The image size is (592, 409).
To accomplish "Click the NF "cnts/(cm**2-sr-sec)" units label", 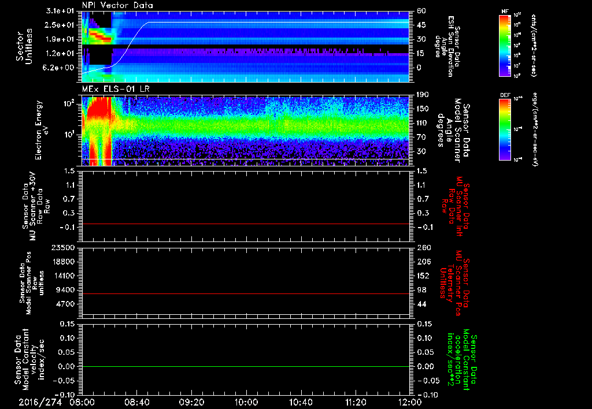I will pyautogui.click(x=534, y=45).
